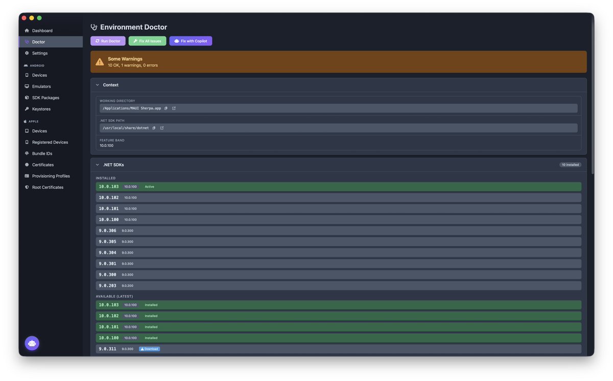Click the /Applications/MAUI Sherpa.app path text
The image size is (613, 381).
pos(132,108)
